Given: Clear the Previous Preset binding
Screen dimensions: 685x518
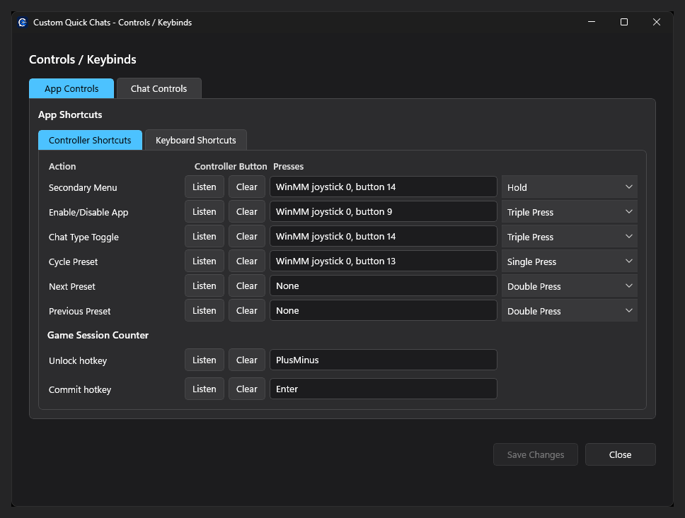Looking at the screenshot, I should pyautogui.click(x=247, y=311).
